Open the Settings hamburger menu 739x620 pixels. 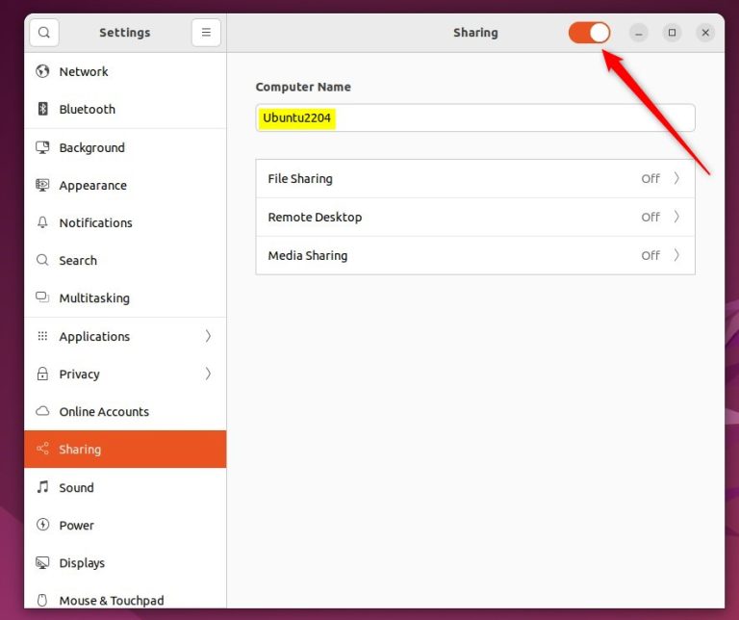tap(206, 33)
